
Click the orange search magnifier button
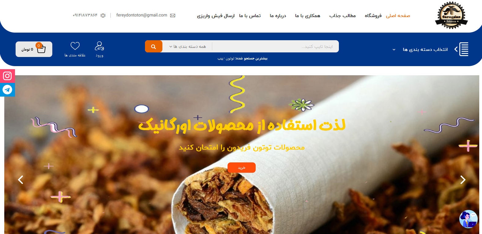pyautogui.click(x=154, y=46)
